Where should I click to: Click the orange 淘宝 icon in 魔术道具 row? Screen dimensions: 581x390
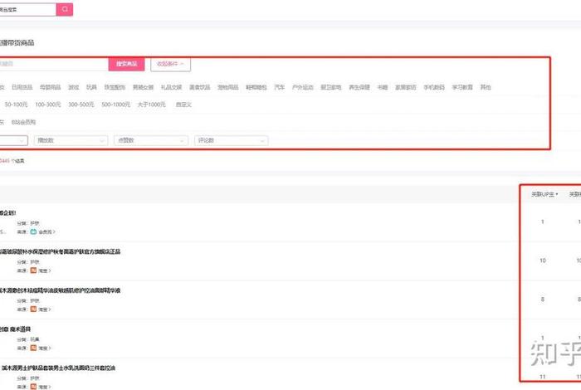[34, 347]
